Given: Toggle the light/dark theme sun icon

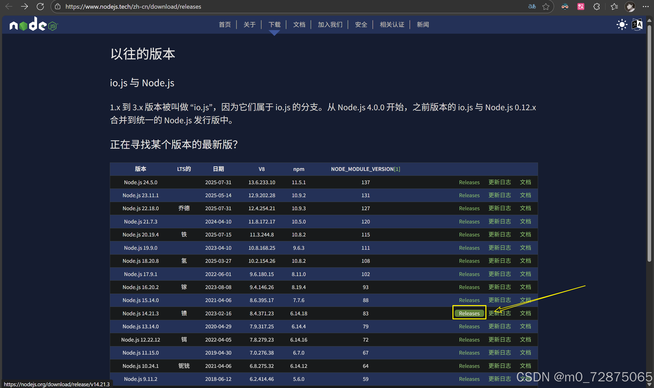Looking at the screenshot, I should (x=622, y=25).
